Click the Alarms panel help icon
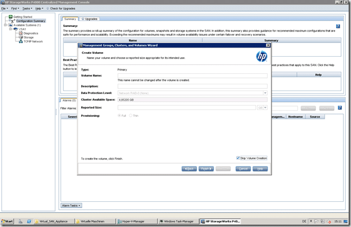351x227 pixels. [x=340, y=108]
